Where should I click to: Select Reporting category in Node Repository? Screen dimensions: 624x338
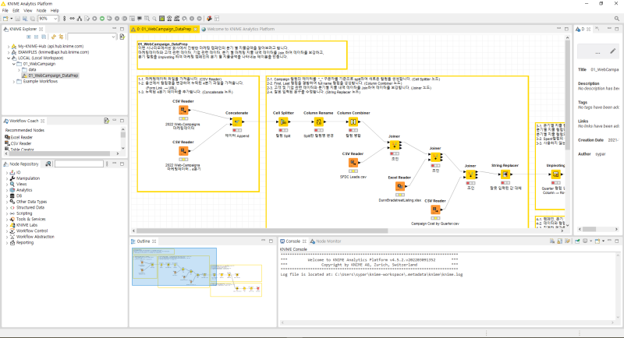(x=25, y=243)
